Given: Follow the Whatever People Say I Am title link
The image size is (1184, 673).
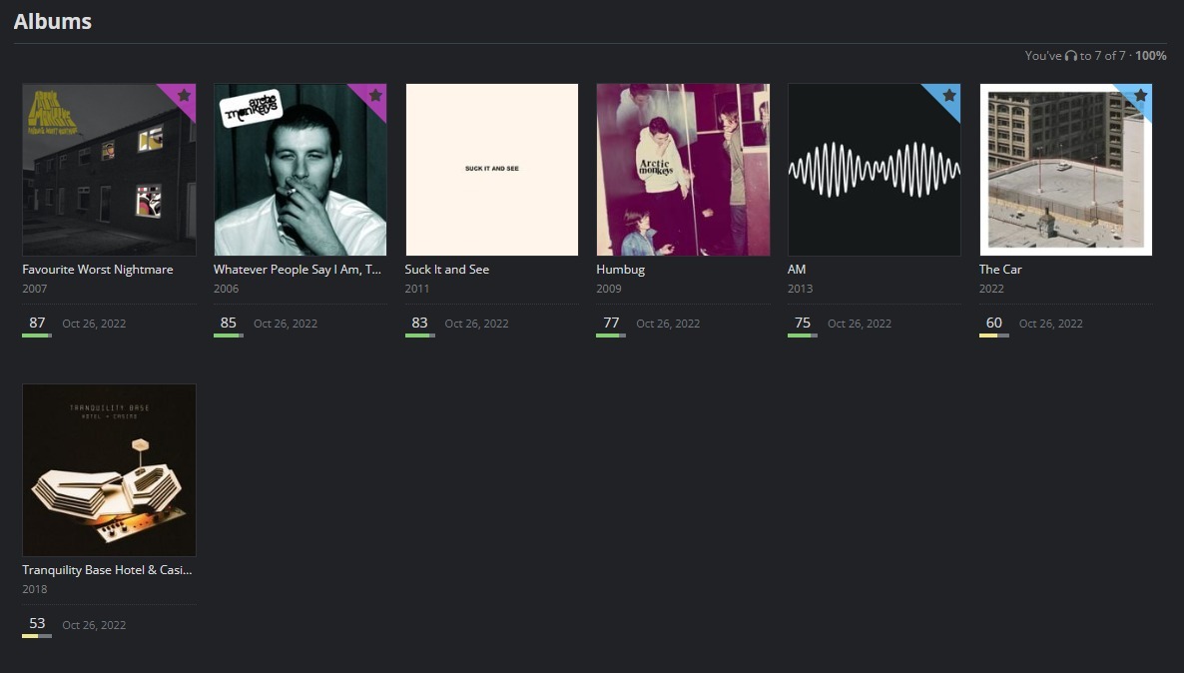Looking at the screenshot, I should point(297,270).
